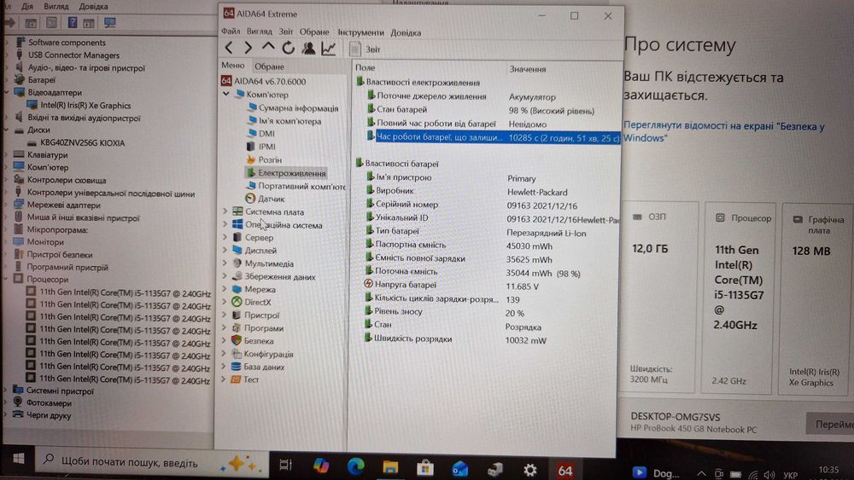Image resolution: width=854 pixels, height=480 pixels.
Task: Expand the Дисплей node
Action: tap(225, 250)
